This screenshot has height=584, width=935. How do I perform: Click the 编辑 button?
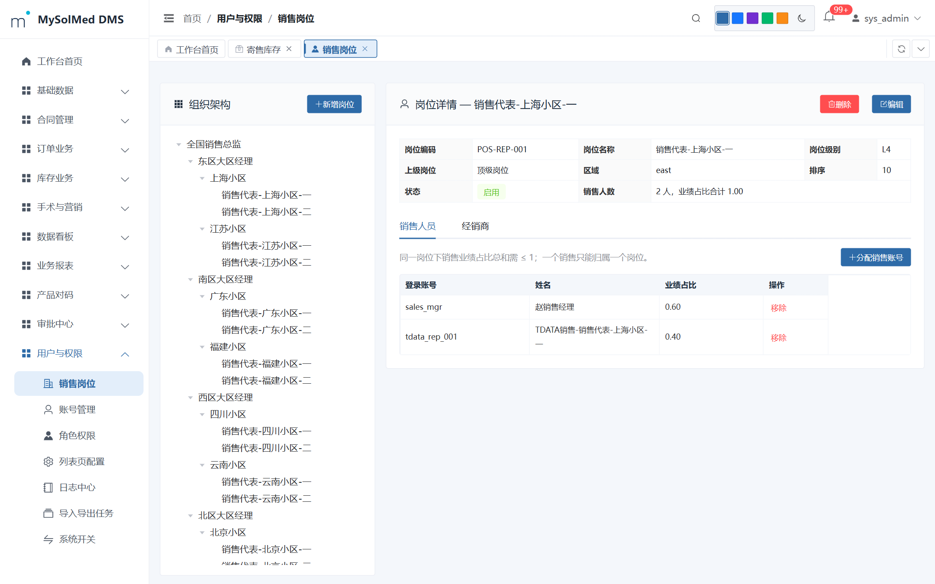pos(891,104)
